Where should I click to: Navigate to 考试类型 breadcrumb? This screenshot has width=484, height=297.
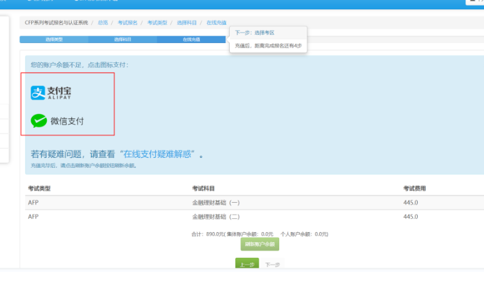coord(157,22)
